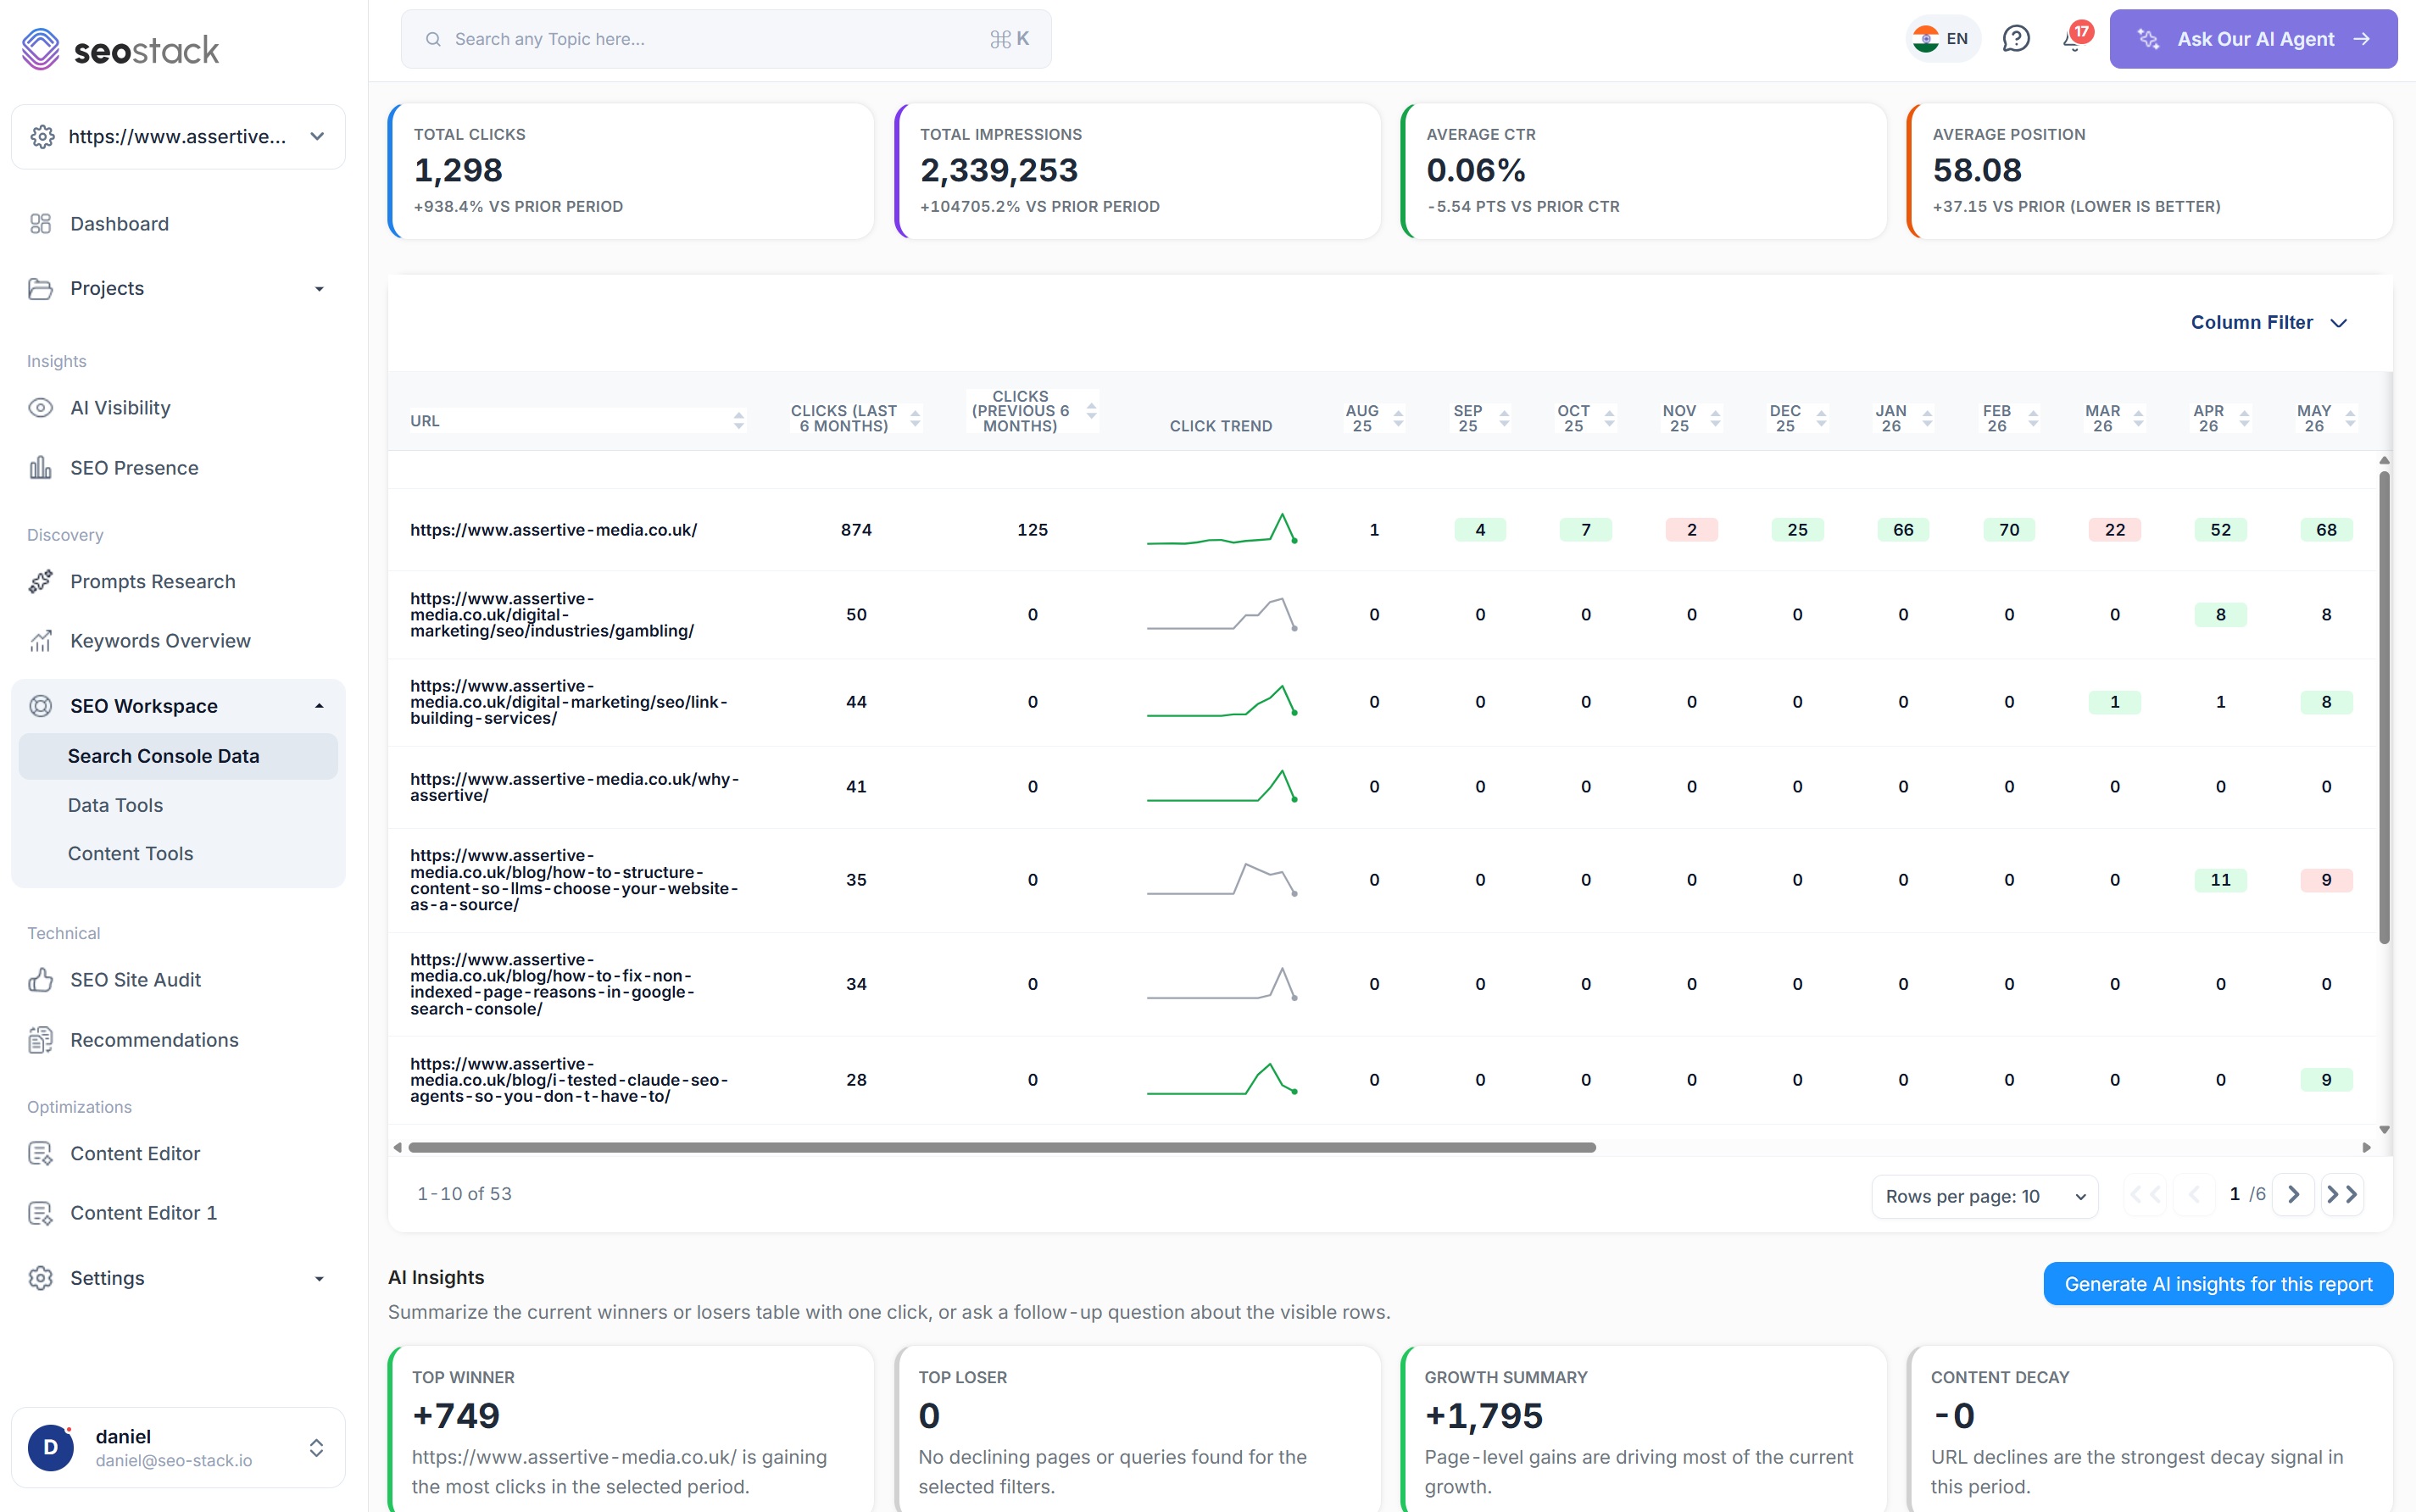Image resolution: width=2416 pixels, height=1512 pixels.
Task: Click Ask Our AI Agent button
Action: [x=2253, y=39]
